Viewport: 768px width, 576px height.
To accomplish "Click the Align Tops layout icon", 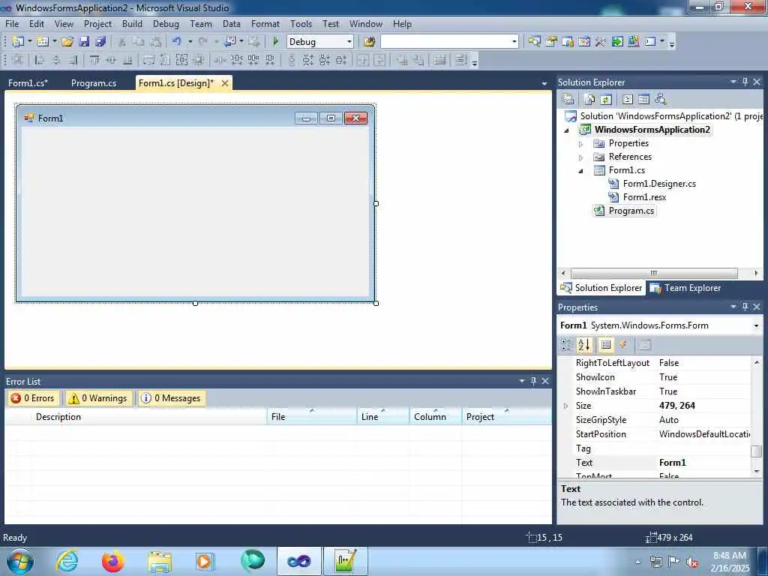I will [x=94, y=60].
